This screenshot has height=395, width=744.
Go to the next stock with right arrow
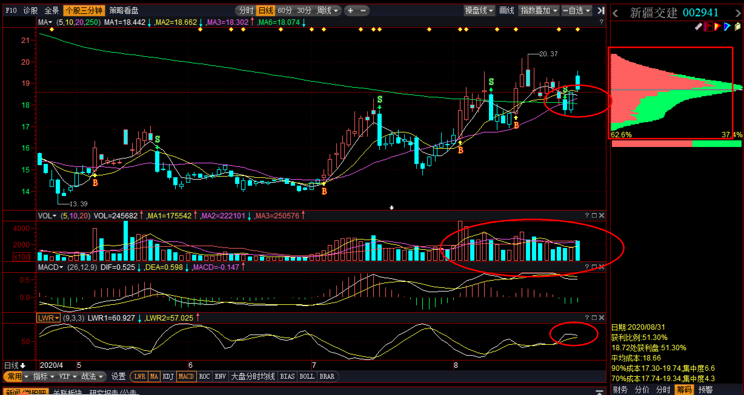pyautogui.click(x=738, y=13)
